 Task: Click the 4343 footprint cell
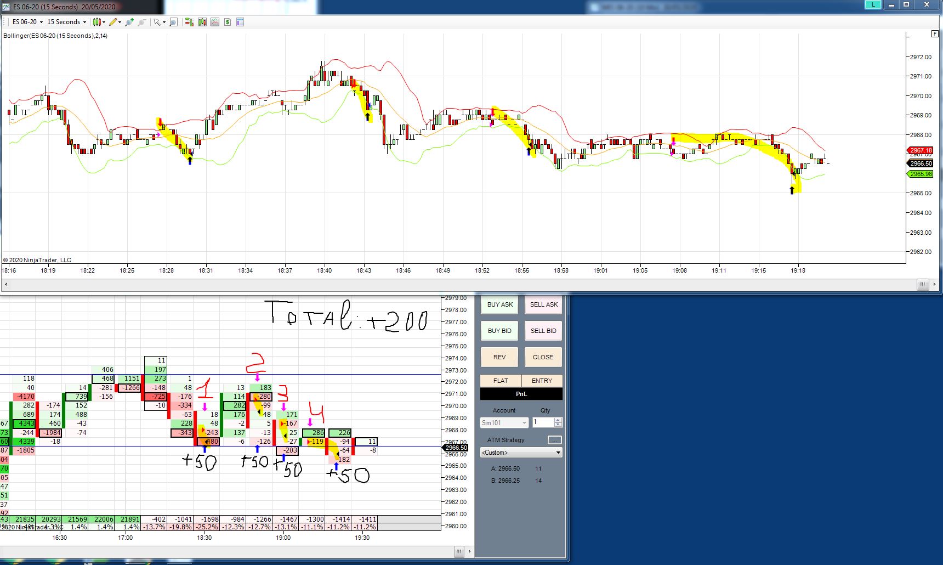[23, 423]
